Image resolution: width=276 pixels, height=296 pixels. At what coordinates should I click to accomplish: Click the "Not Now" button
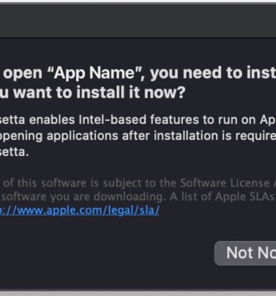click(245, 253)
